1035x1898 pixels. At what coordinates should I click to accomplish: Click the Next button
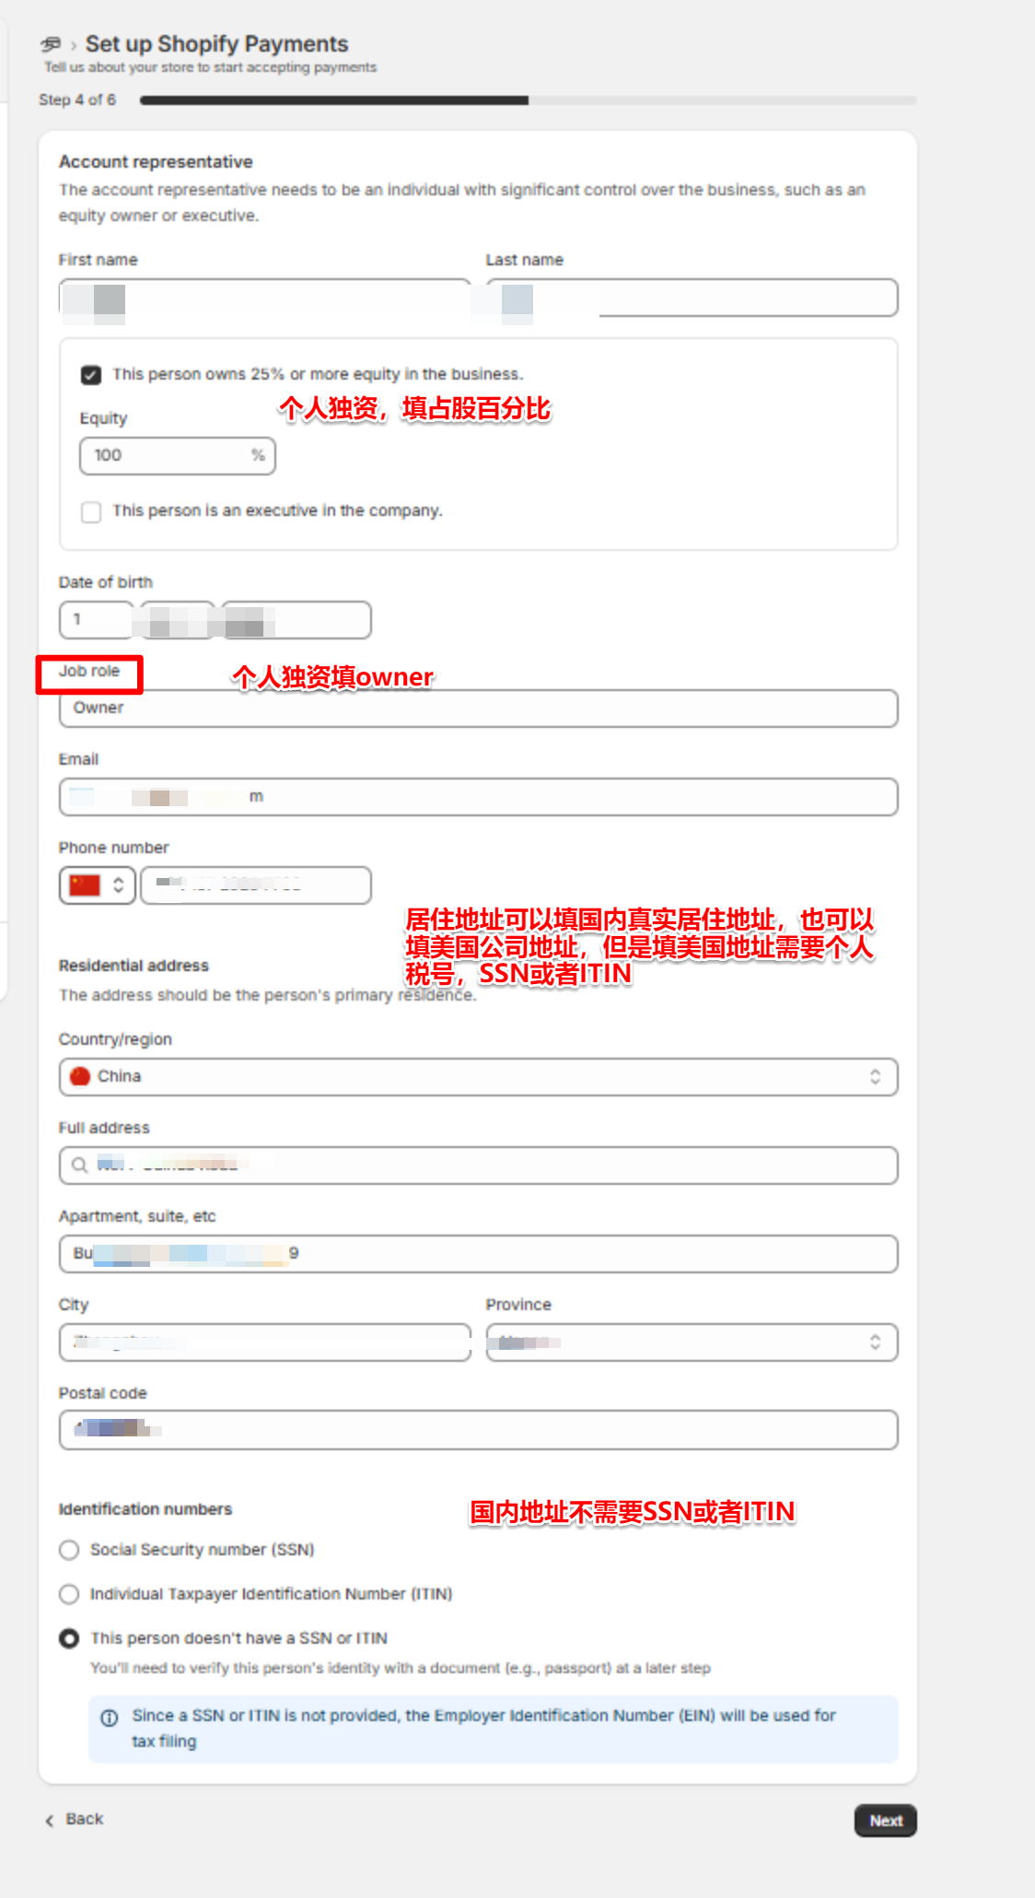[x=885, y=1821]
